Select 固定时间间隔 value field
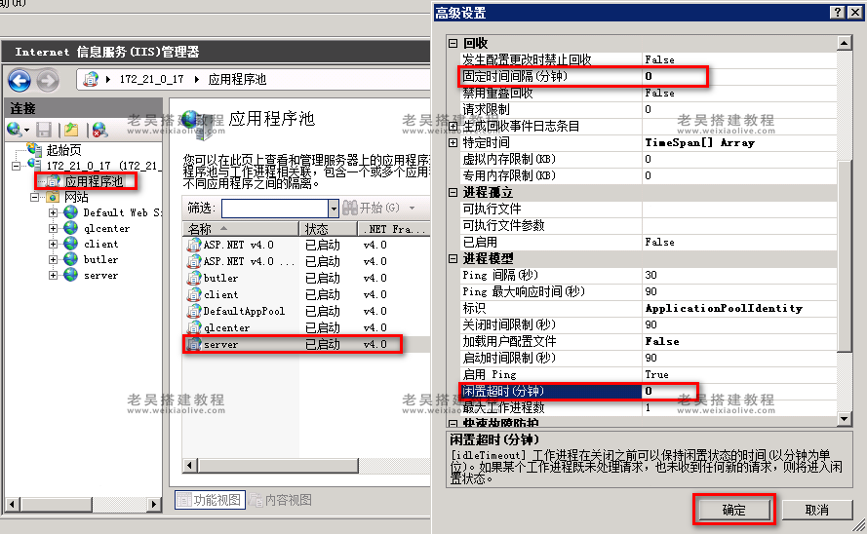867x534 pixels. click(x=739, y=76)
